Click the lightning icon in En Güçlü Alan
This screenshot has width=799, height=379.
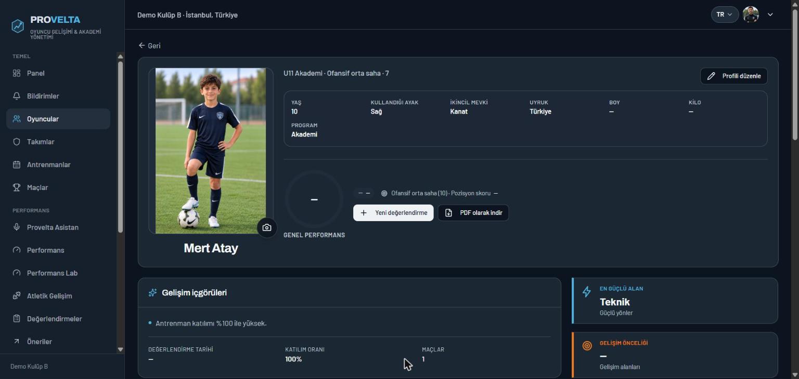point(587,292)
